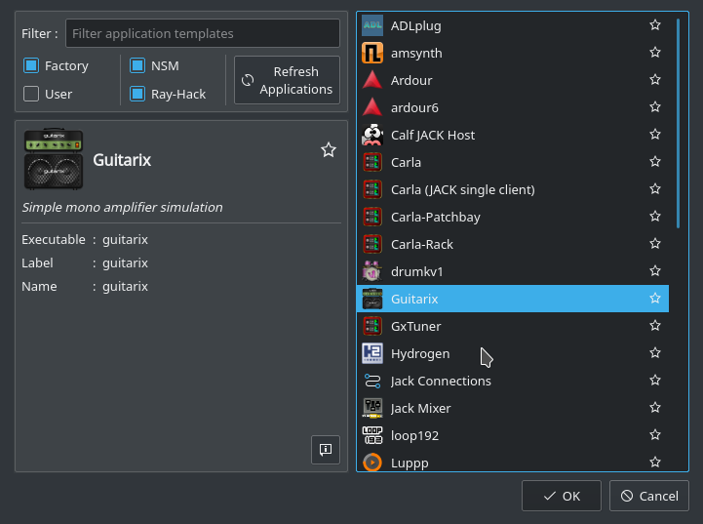Click the drumkv1 drum icon
Screen dimensions: 703x524
(x=372, y=272)
